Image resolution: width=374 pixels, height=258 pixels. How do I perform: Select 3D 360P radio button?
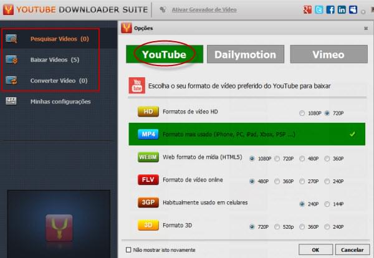pyautogui.click(x=302, y=226)
